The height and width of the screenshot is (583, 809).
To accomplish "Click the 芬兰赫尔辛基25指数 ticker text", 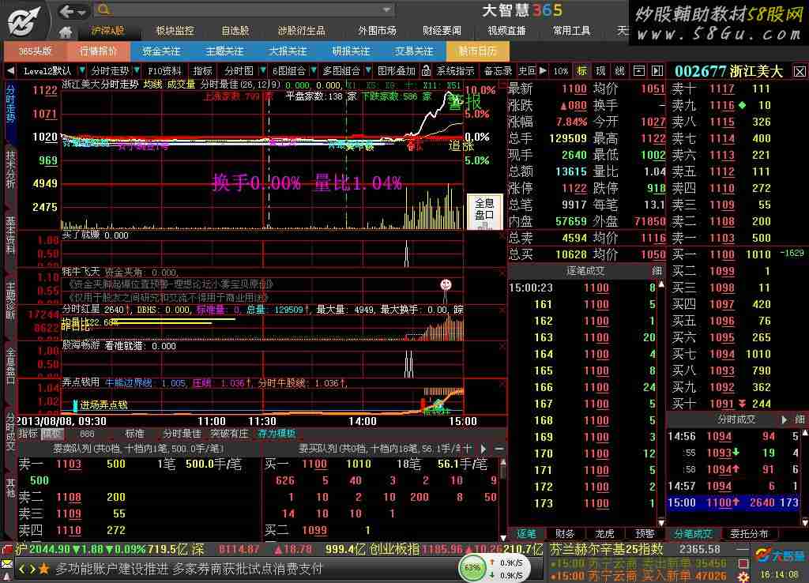I will click(606, 550).
